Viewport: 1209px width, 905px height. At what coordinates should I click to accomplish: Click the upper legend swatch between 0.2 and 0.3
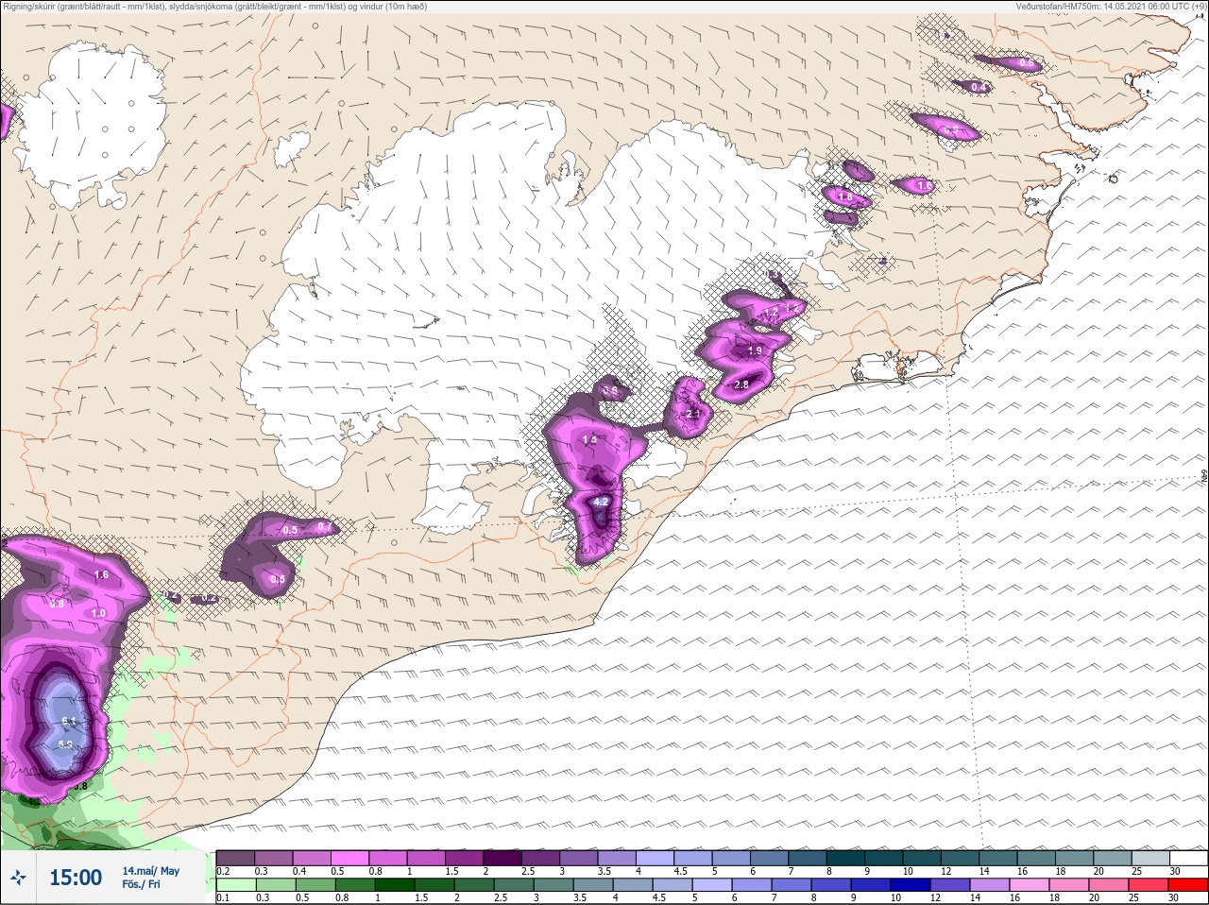(x=235, y=858)
